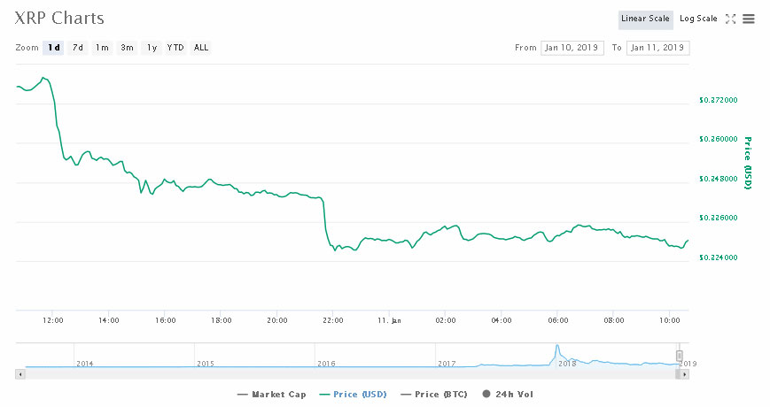Screen dimensions: 770x407
Task: Select 1y zoom range
Action: (x=152, y=48)
